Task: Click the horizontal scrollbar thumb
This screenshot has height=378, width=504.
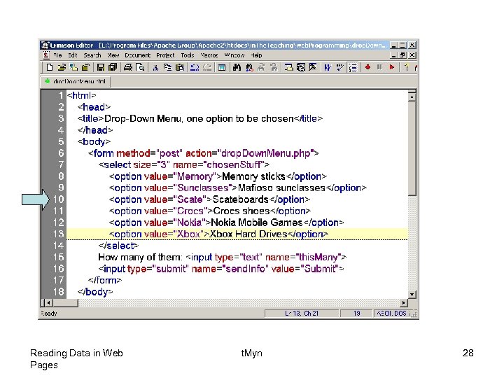Action: pyautogui.click(x=66, y=302)
